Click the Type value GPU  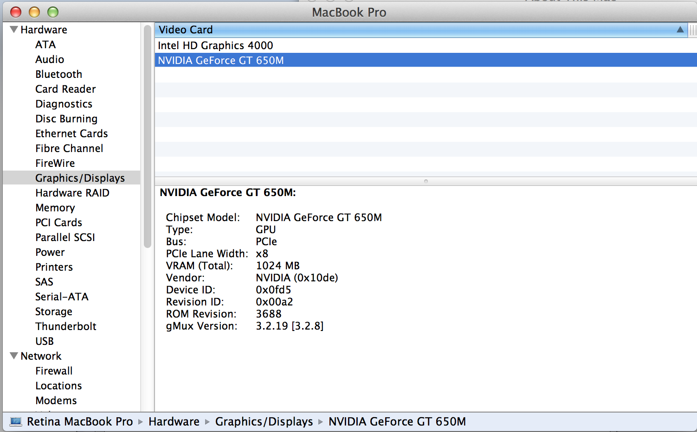tap(266, 229)
